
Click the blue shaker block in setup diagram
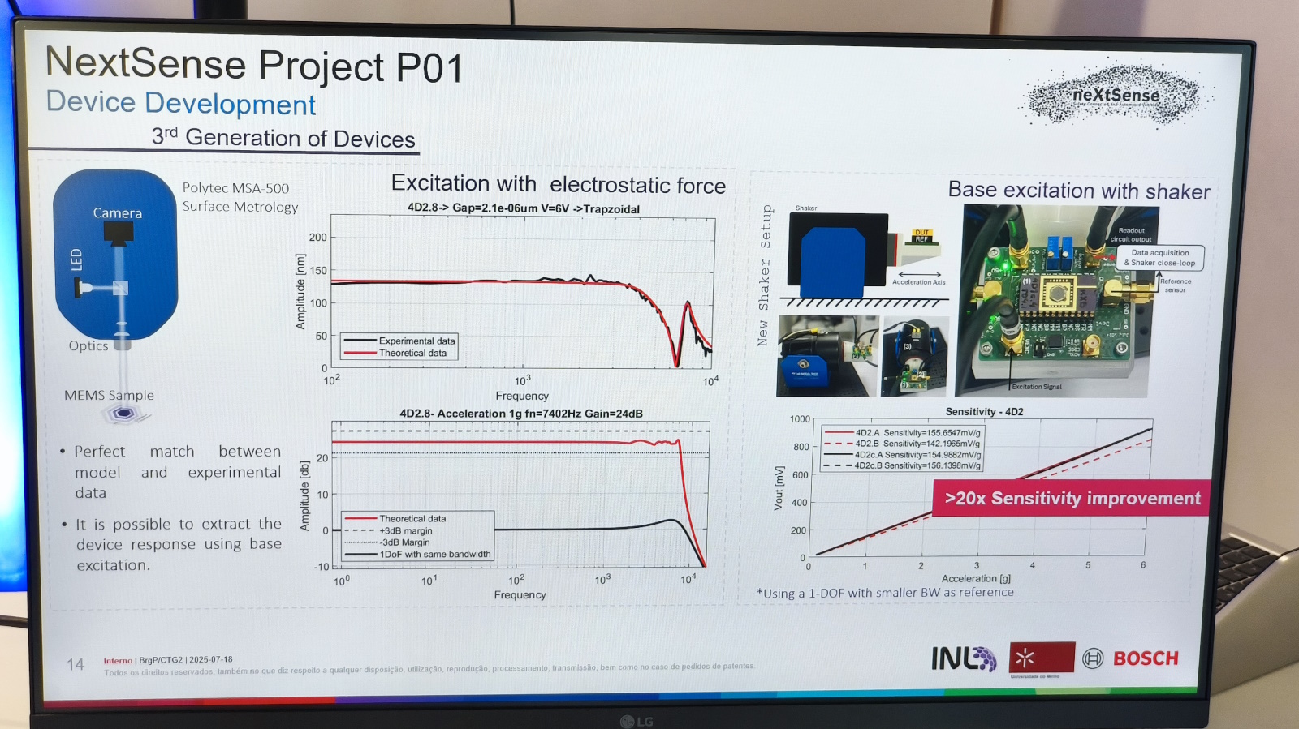pyautogui.click(x=833, y=261)
